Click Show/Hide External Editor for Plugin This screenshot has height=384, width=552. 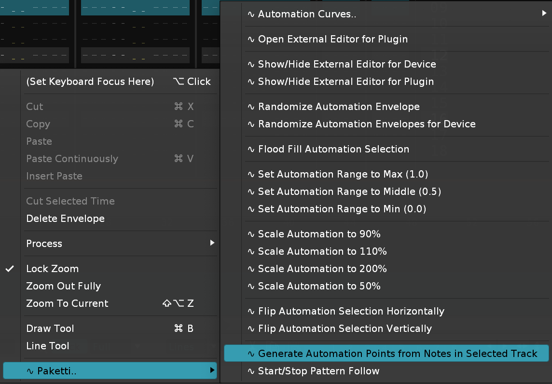click(345, 82)
